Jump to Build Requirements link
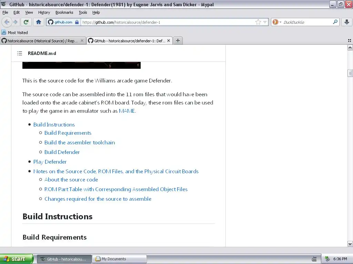The height and width of the screenshot is (264, 353). click(68, 133)
